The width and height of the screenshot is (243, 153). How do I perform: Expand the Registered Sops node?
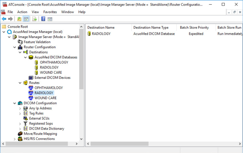(20, 124)
